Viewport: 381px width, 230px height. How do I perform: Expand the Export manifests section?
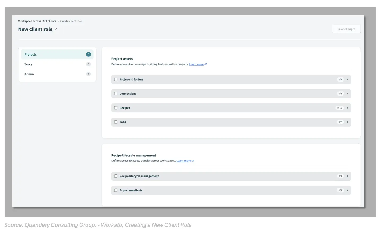(347, 190)
